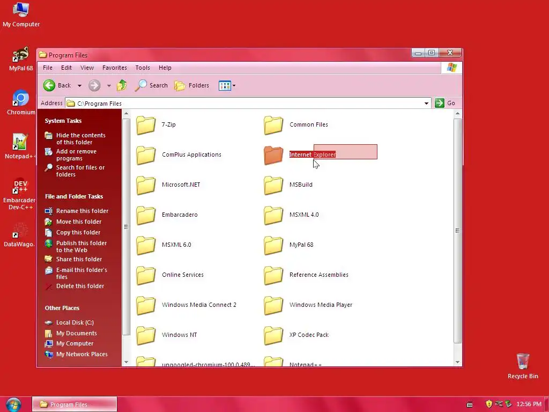Open the Search pane
The width and height of the screenshot is (549, 412).
[151, 85]
